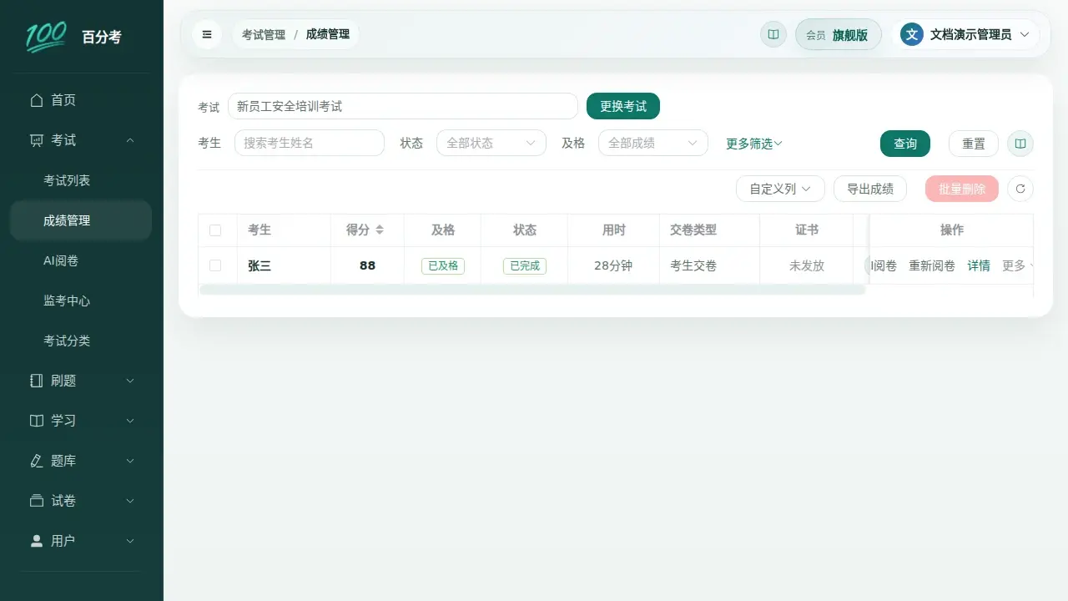The height and width of the screenshot is (601, 1068).
Task: Click the 更换考试 button
Action: [x=623, y=106]
